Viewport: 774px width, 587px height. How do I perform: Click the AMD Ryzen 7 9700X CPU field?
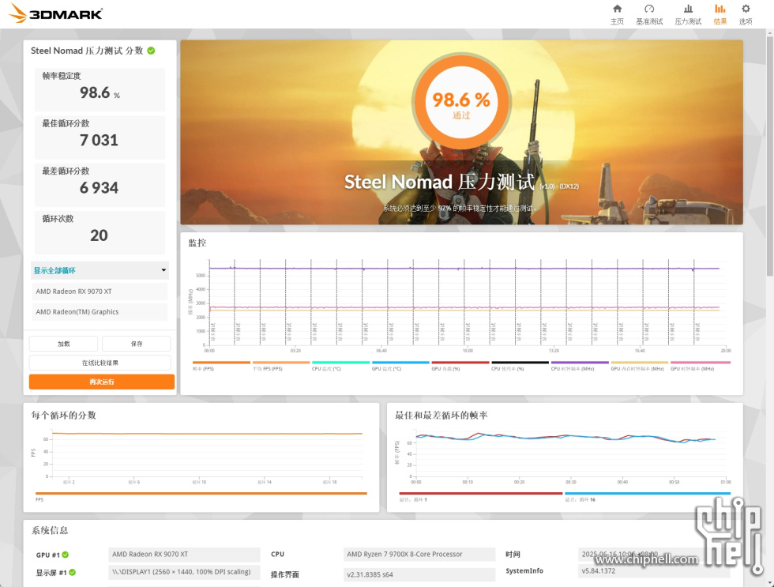pos(419,555)
